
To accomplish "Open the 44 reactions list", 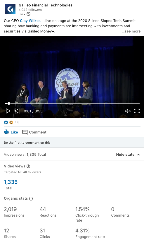I will 17,122.
